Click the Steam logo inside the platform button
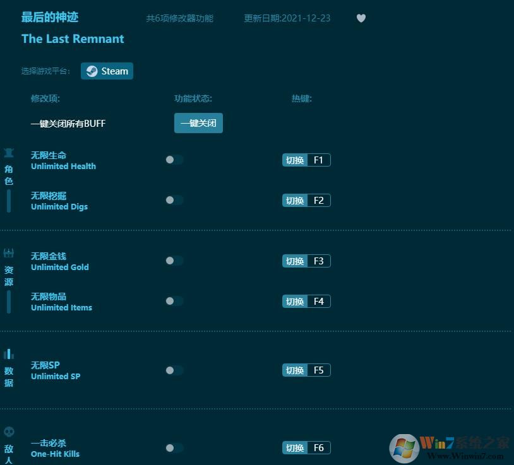Viewport: 514px width, 465px height. [92, 71]
